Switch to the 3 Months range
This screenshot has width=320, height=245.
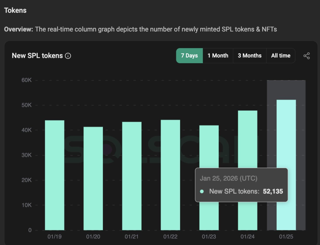249,56
